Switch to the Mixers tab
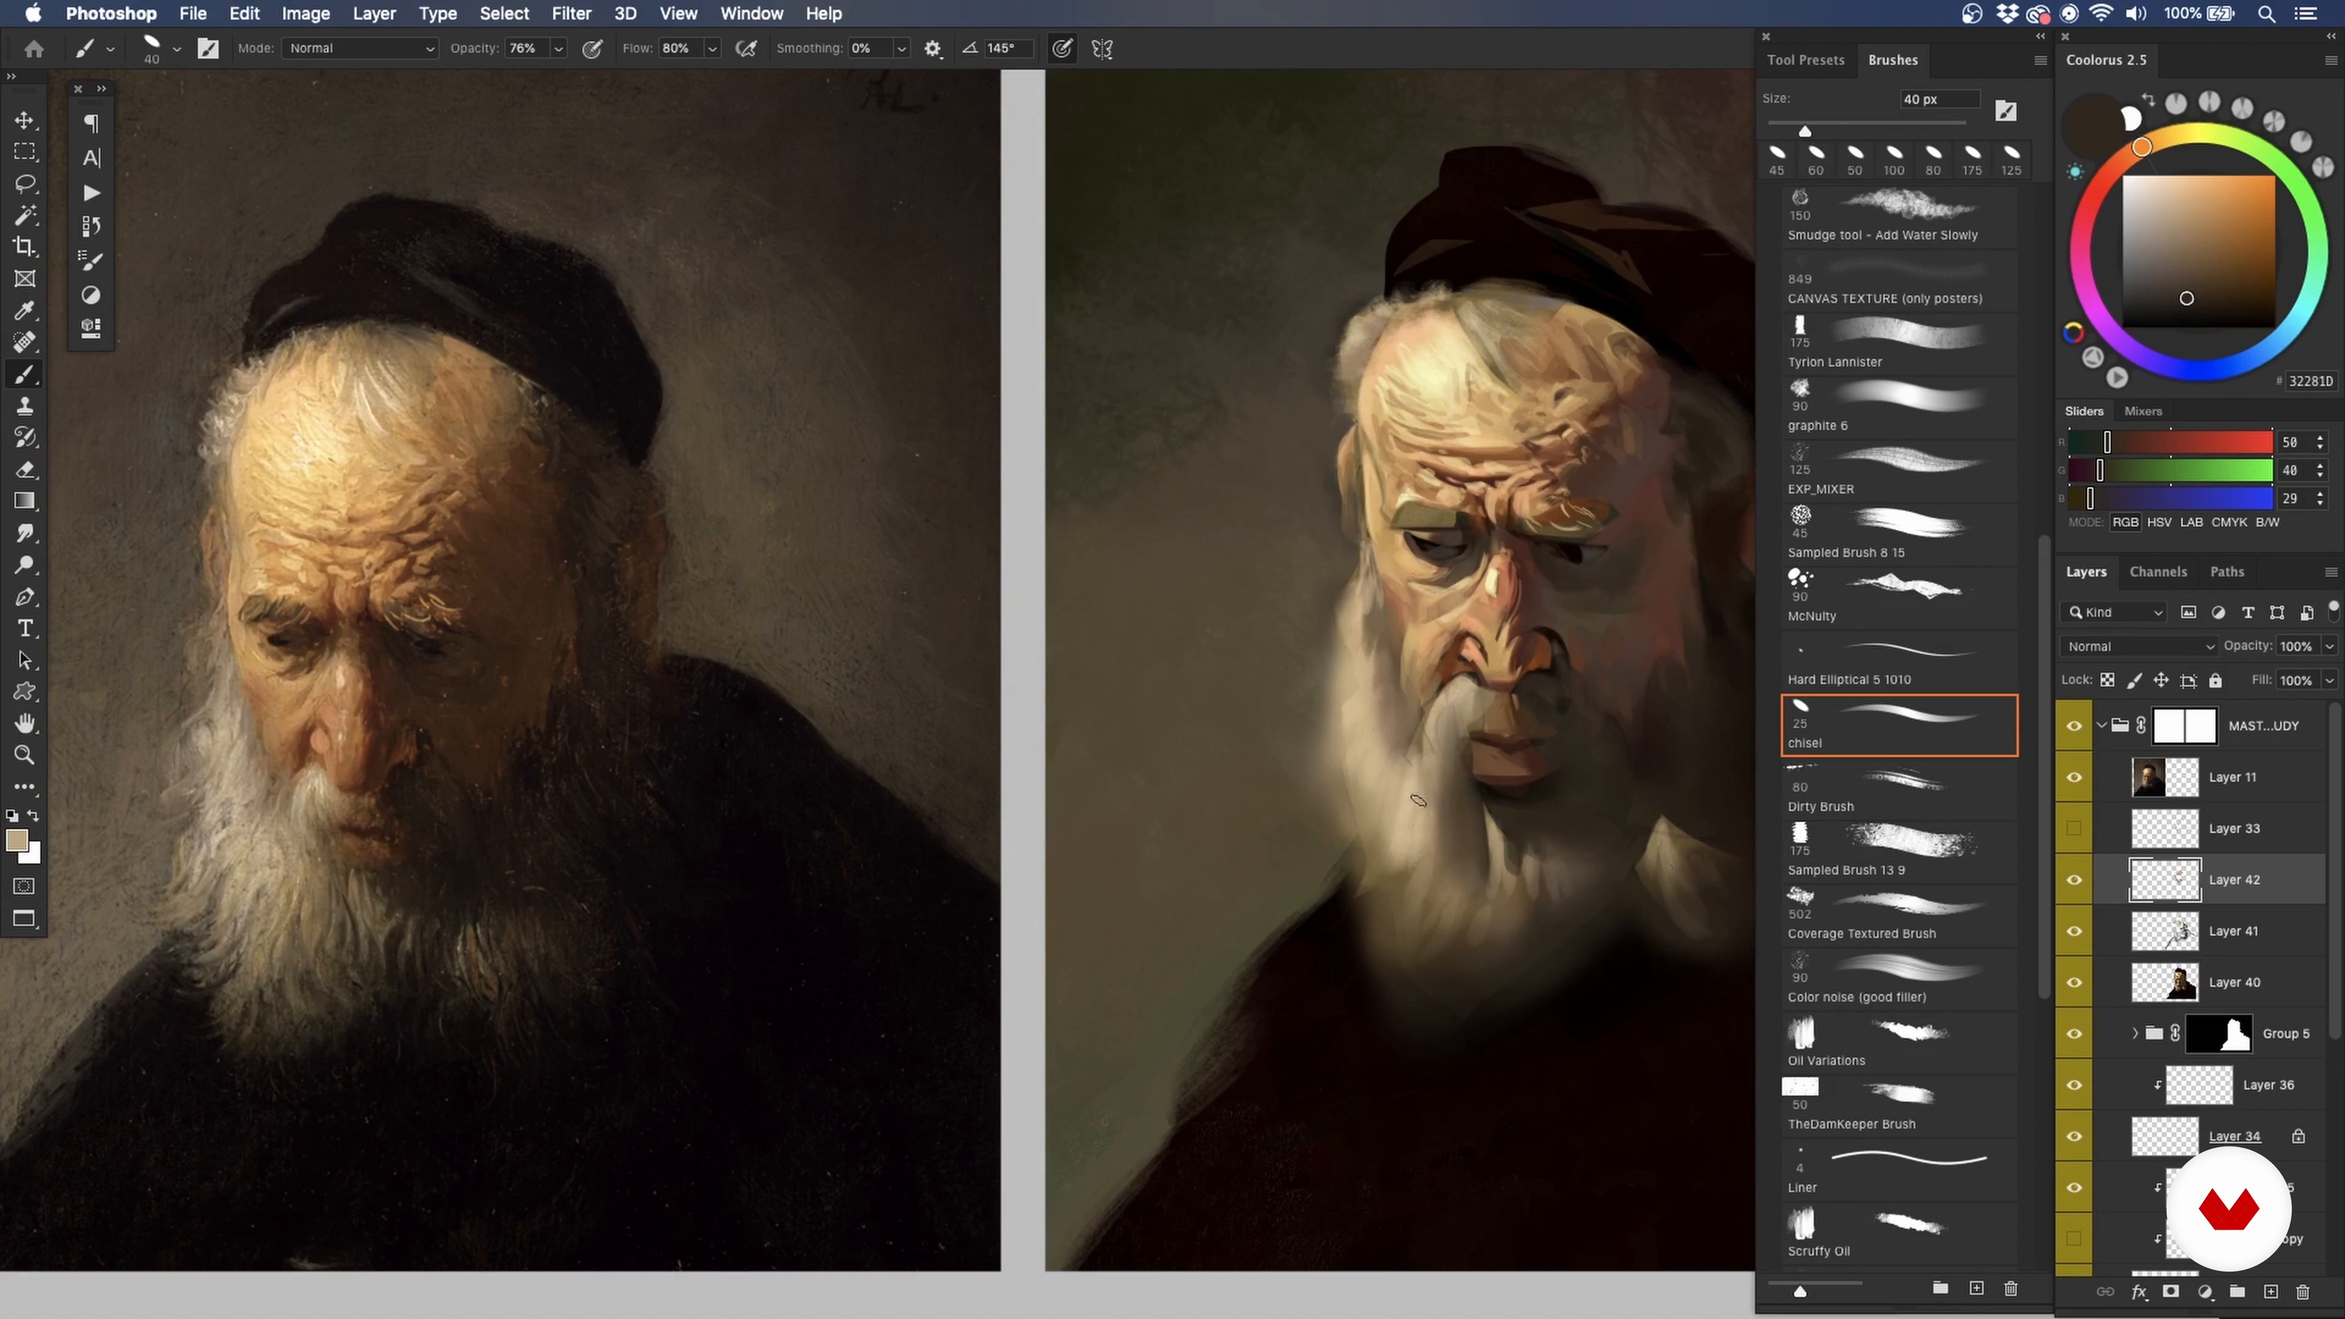 tap(2143, 412)
